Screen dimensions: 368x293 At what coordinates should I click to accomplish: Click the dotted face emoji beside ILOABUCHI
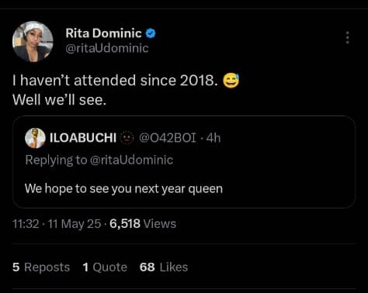pos(127,138)
